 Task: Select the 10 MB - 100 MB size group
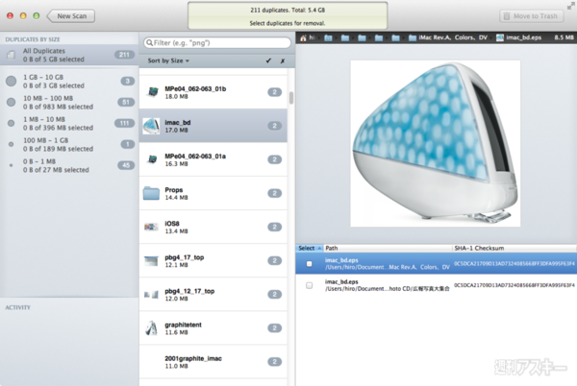point(69,102)
